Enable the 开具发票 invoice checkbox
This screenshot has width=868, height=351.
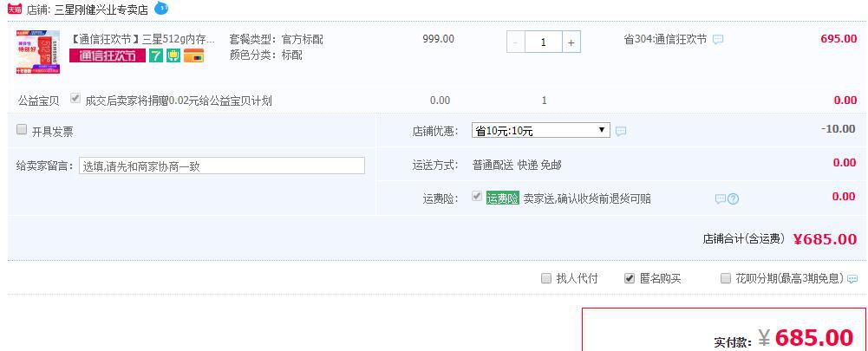click(x=22, y=129)
